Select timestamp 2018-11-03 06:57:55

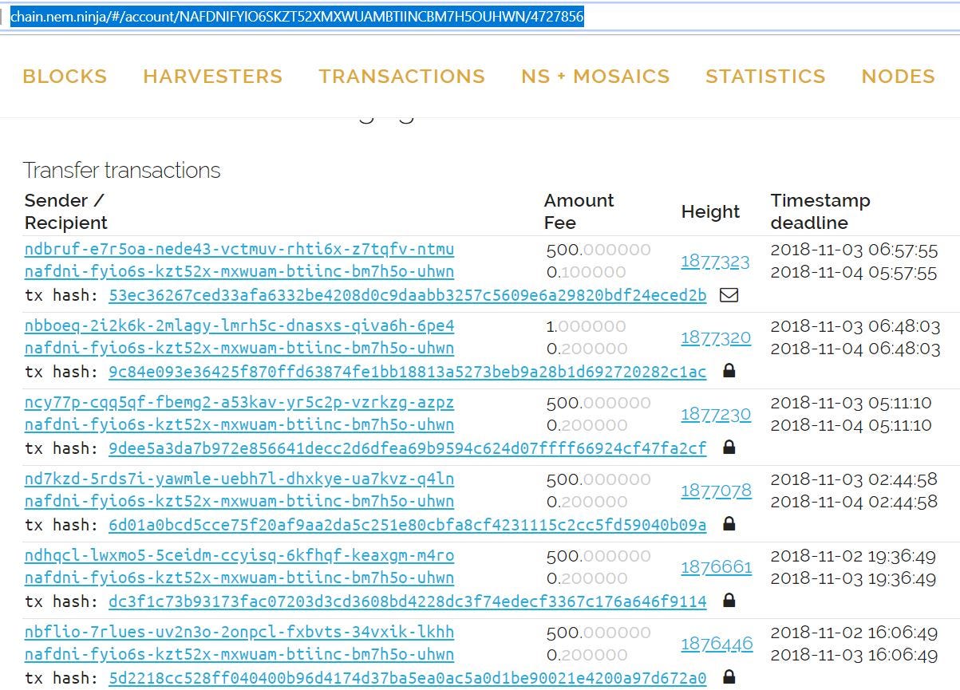(x=854, y=250)
